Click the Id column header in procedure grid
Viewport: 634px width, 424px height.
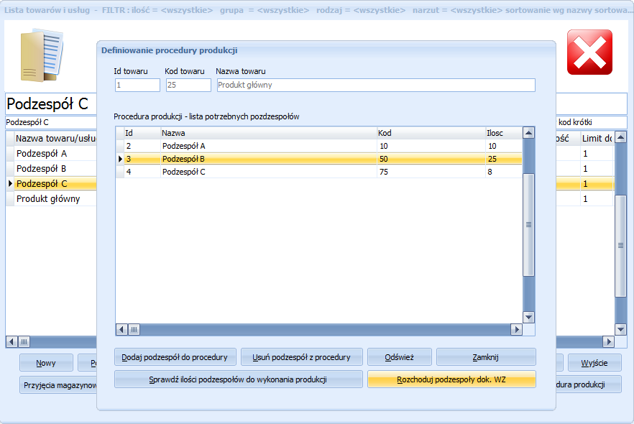click(x=142, y=133)
